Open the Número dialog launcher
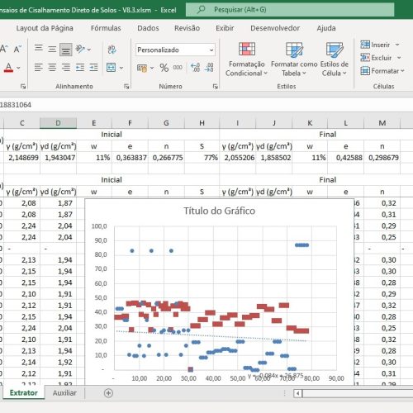 (216, 87)
